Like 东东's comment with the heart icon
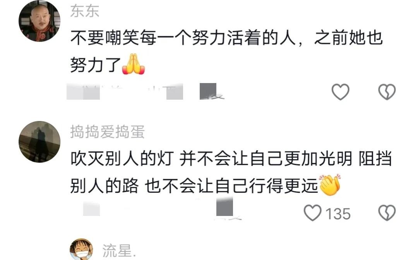This screenshot has width=418, height=260. click(x=341, y=92)
